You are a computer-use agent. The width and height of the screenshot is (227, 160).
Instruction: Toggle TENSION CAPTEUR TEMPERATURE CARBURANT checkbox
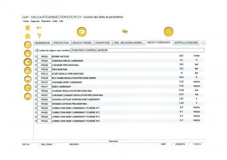tap(36, 99)
